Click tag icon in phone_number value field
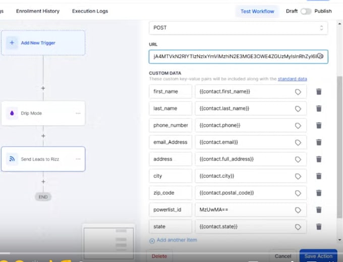 pyautogui.click(x=298, y=126)
